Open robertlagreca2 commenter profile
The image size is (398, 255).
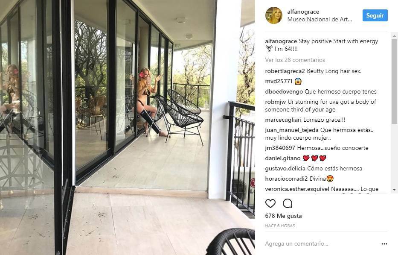coord(285,71)
